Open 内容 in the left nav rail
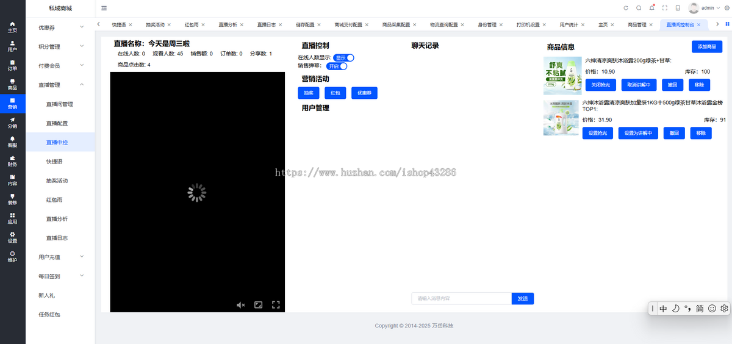The height and width of the screenshot is (344, 732). pos(12,180)
